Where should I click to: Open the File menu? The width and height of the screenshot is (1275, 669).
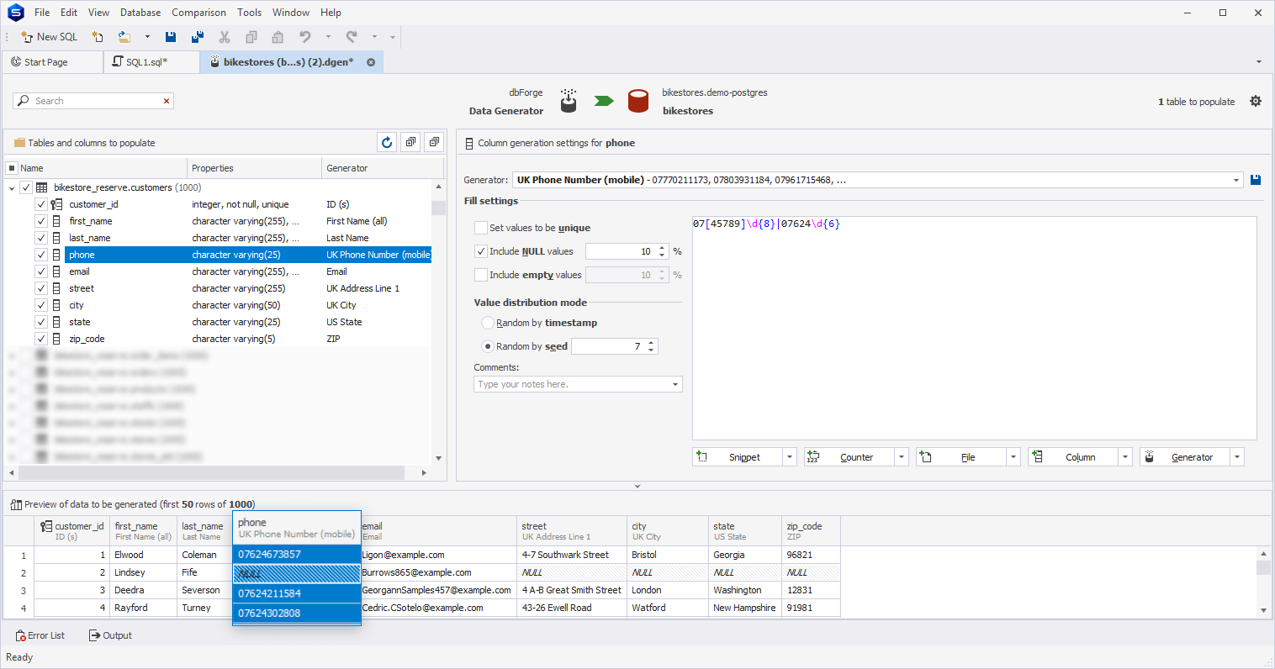click(42, 13)
